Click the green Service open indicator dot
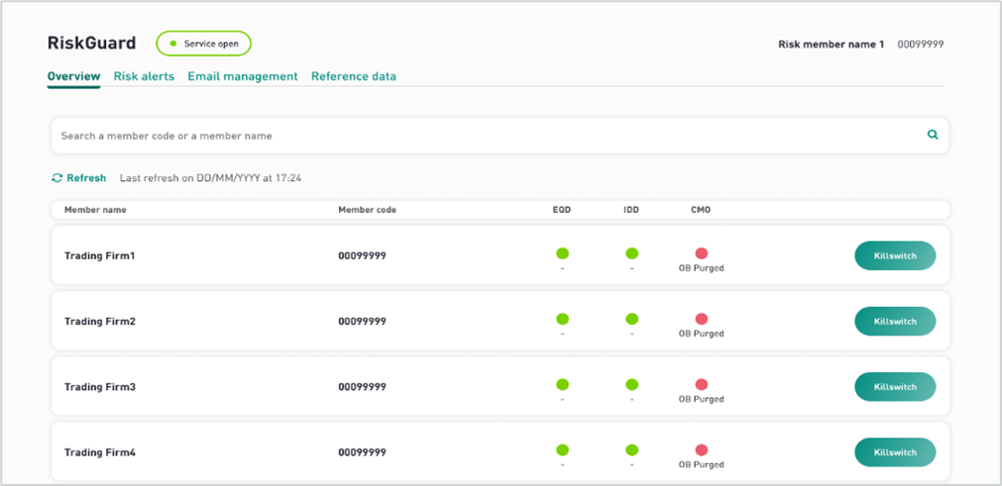The width and height of the screenshot is (1002, 486). [x=173, y=44]
